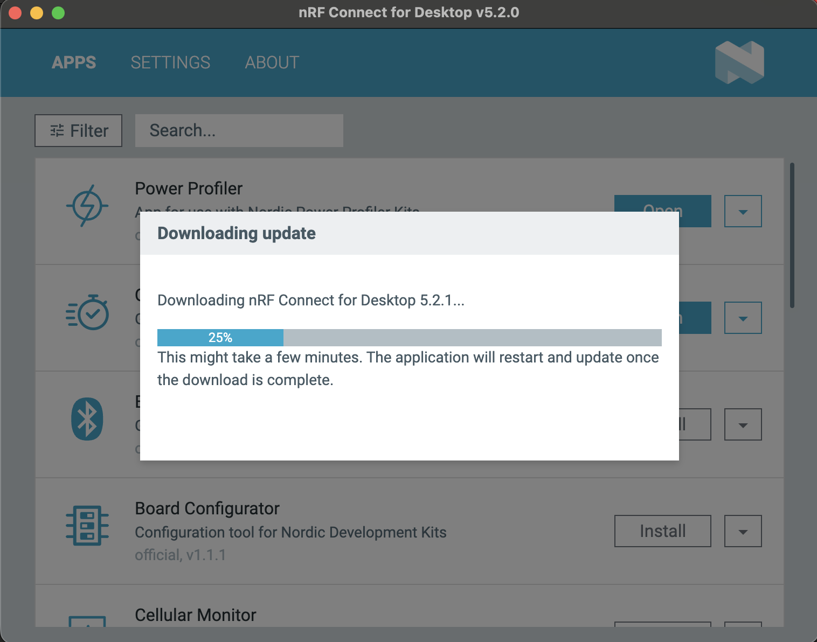
Task: Open dropdown arrow beside the Bluetooth app
Action: pyautogui.click(x=743, y=424)
